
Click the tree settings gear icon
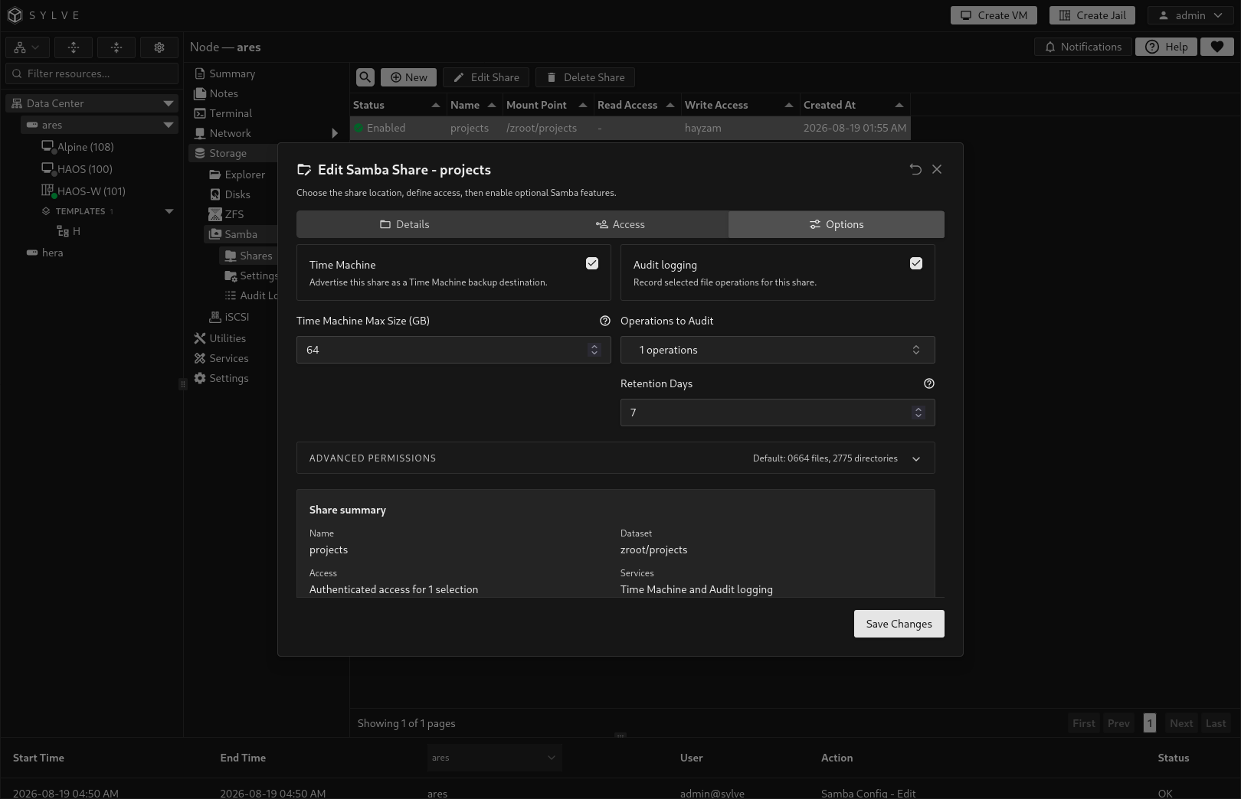click(159, 47)
